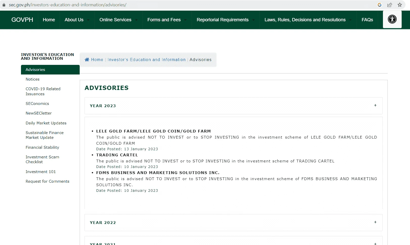Open Notices in the sidebar

point(33,79)
